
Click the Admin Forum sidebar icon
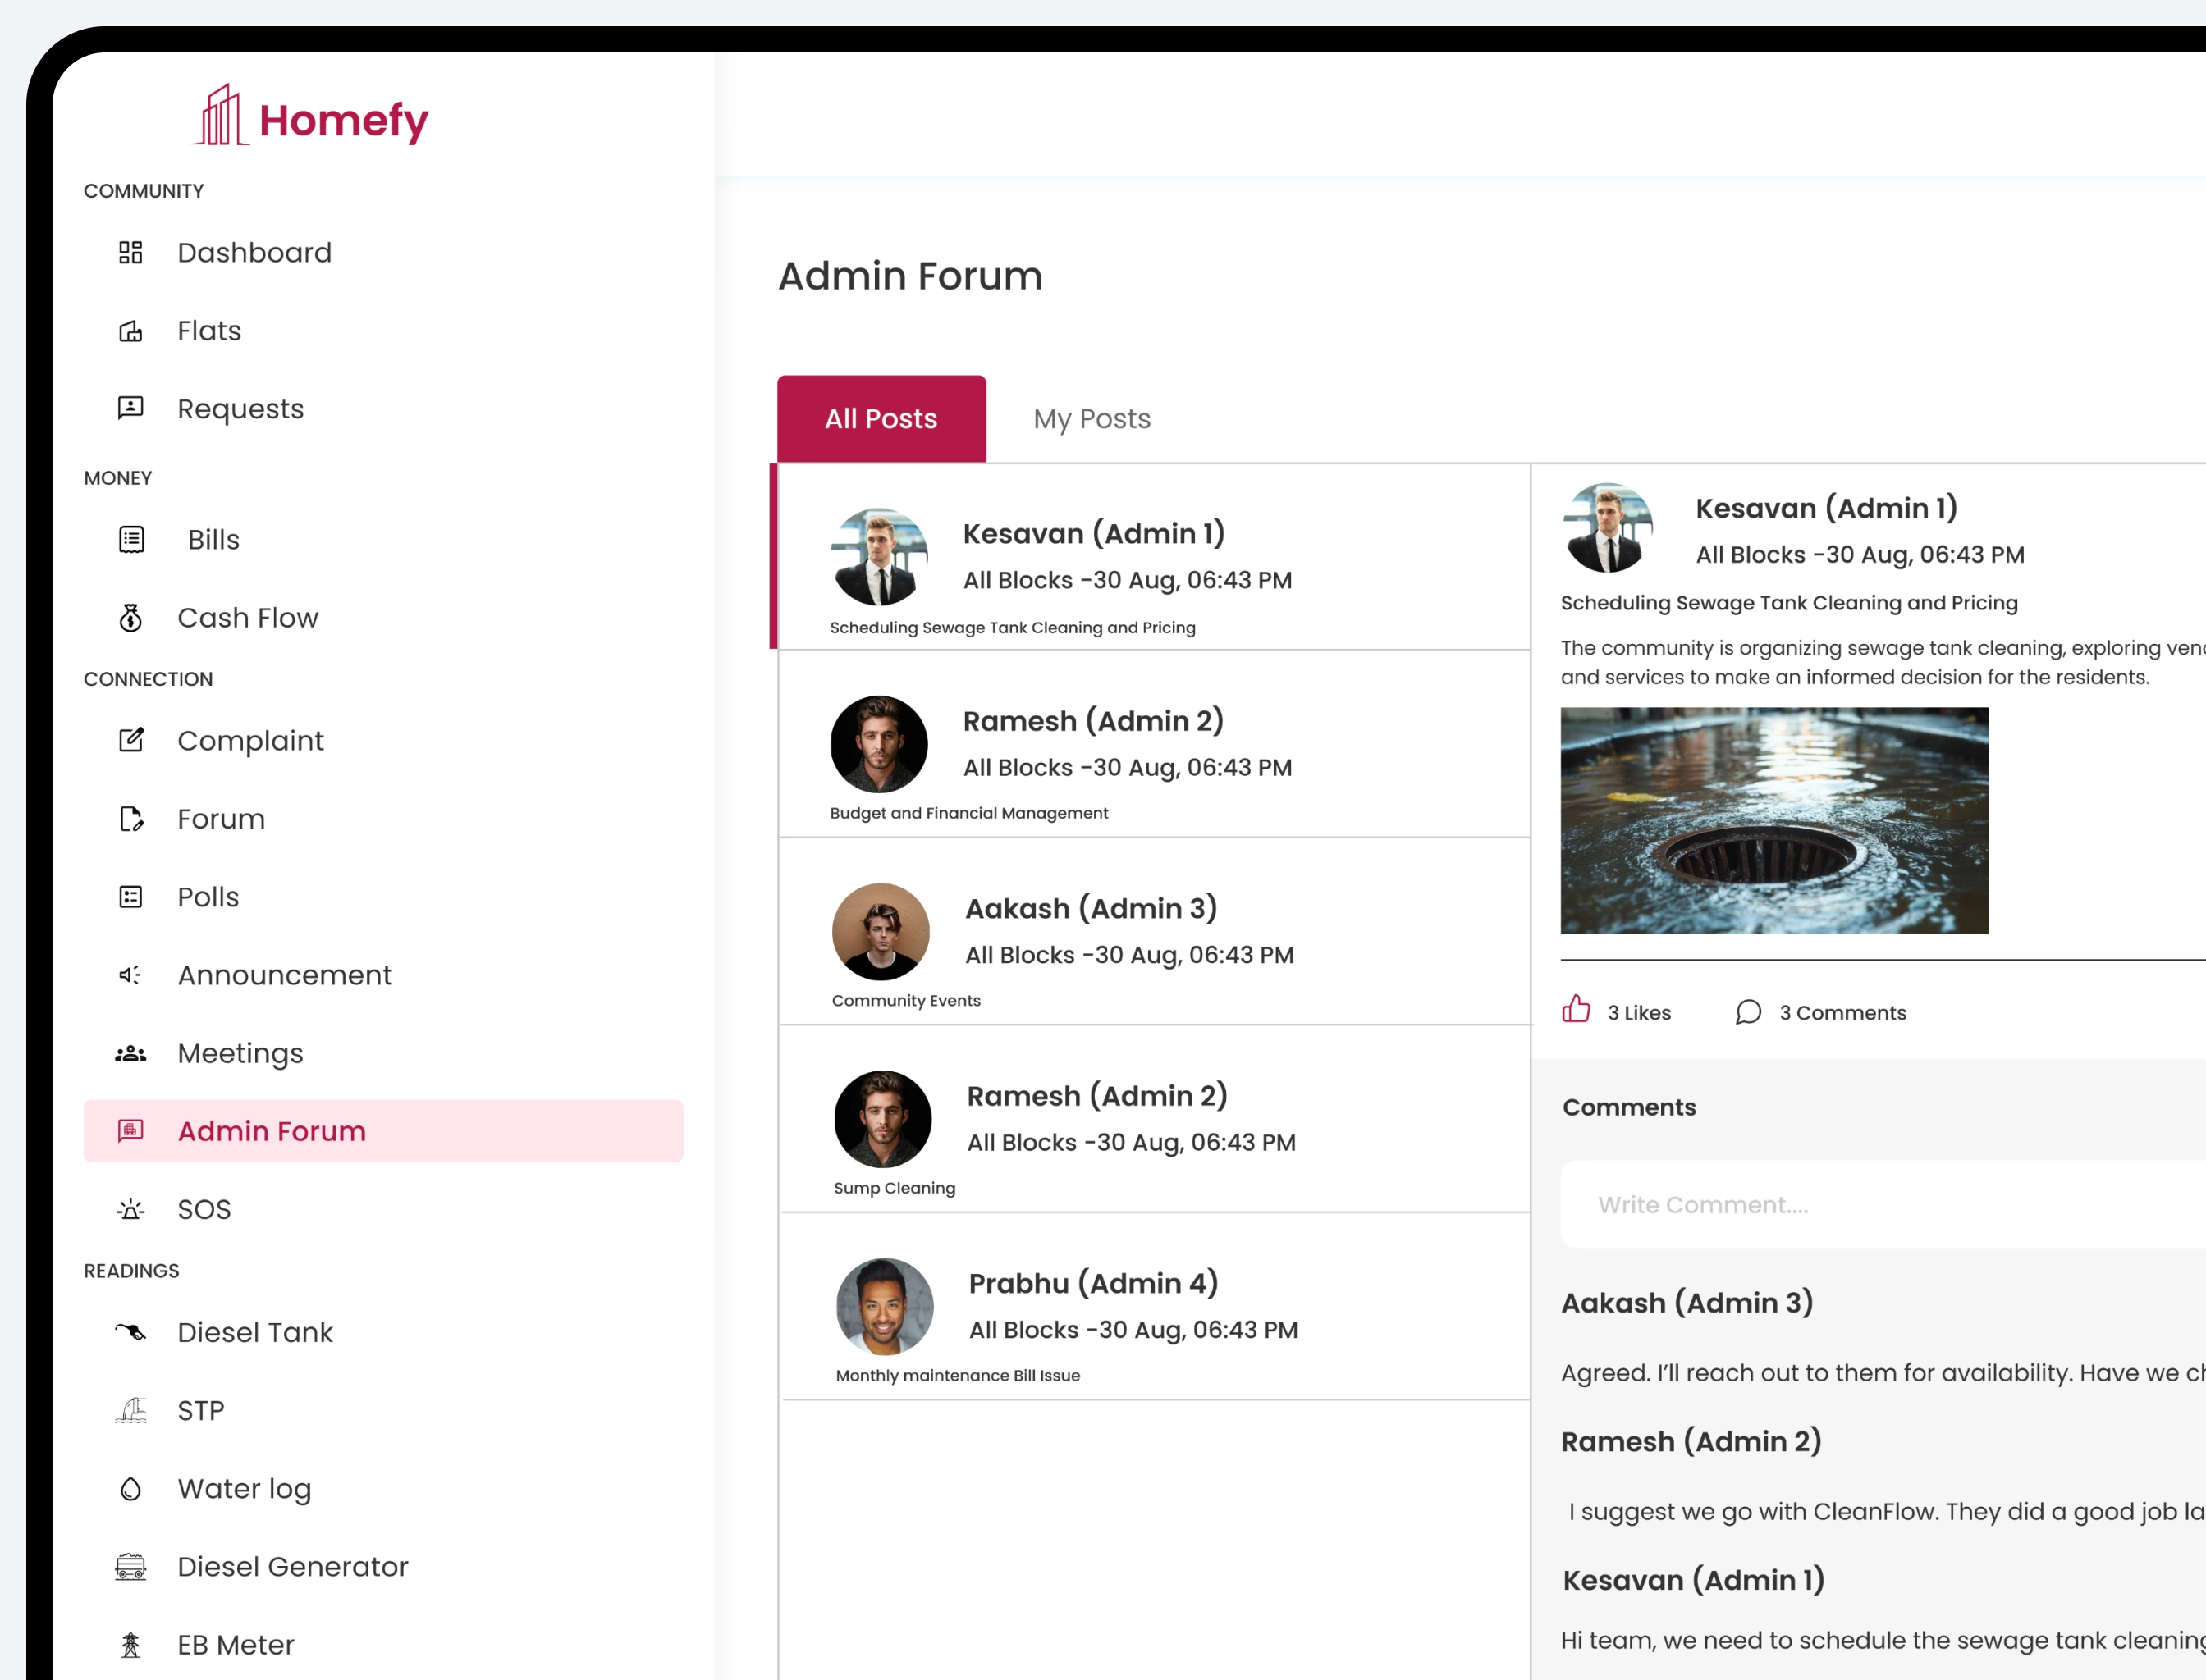pos(130,1131)
